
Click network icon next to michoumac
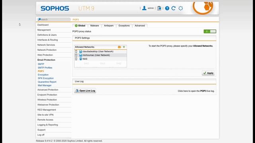80,55
